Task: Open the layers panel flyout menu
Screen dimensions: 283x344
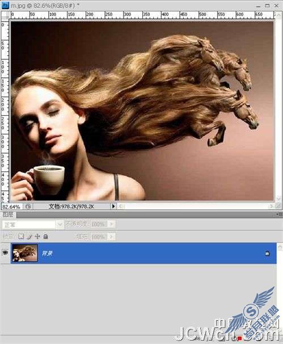Action: pos(279,215)
